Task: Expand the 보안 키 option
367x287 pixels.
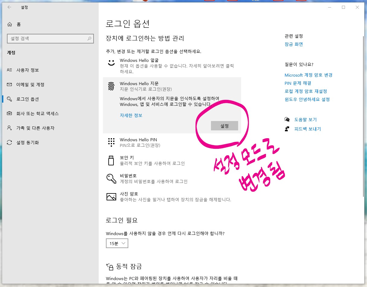Action: 172,161
